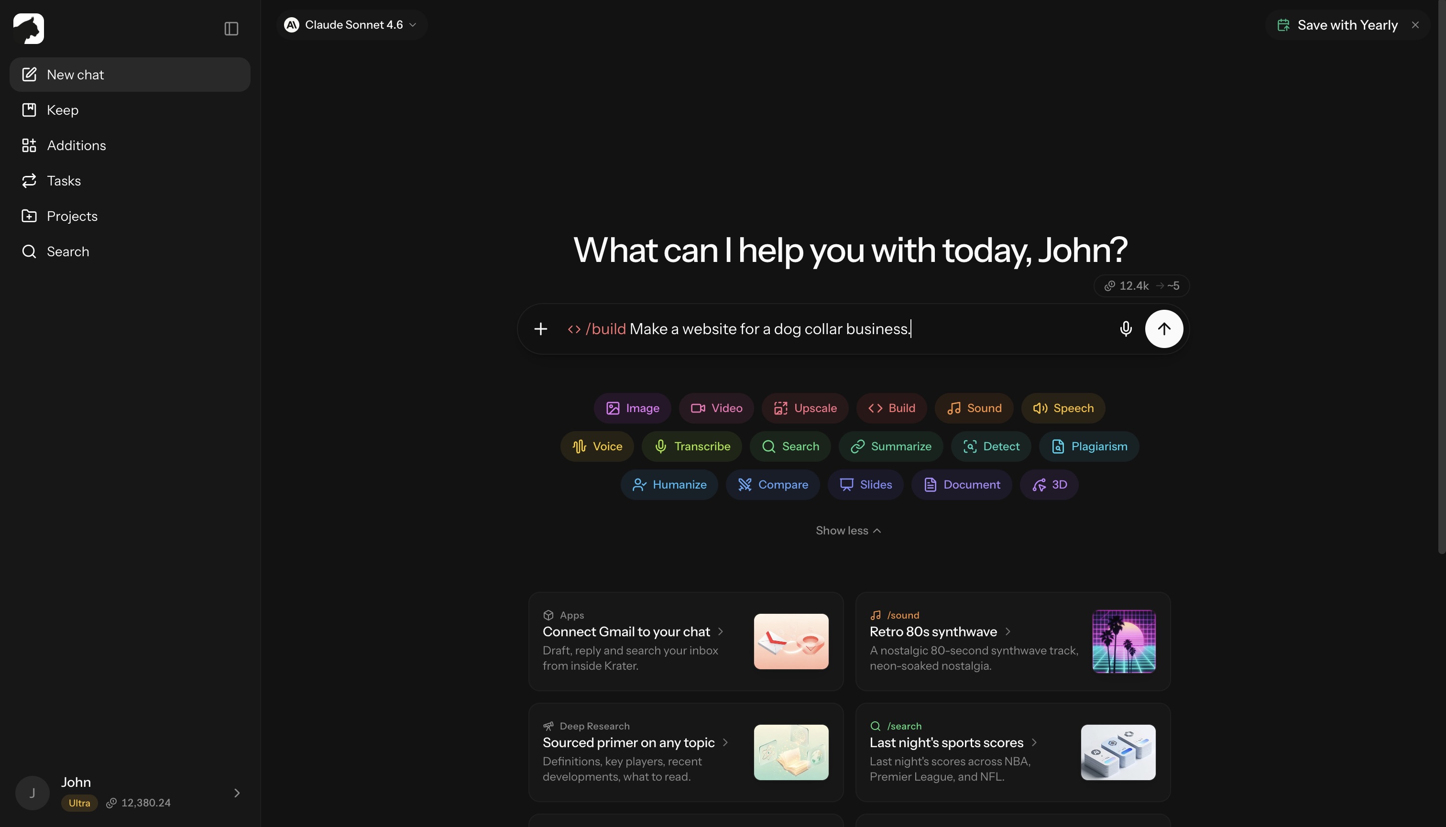
Task: Open Projects in sidebar
Action: click(x=130, y=216)
